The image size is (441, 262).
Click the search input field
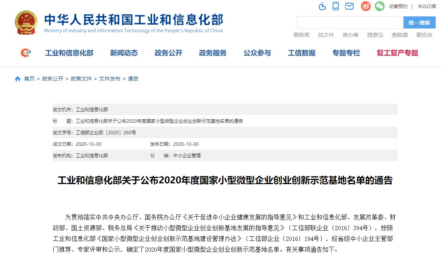click(x=350, y=23)
